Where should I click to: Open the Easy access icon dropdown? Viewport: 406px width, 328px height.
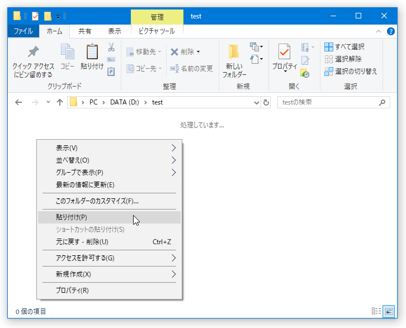pos(256,59)
